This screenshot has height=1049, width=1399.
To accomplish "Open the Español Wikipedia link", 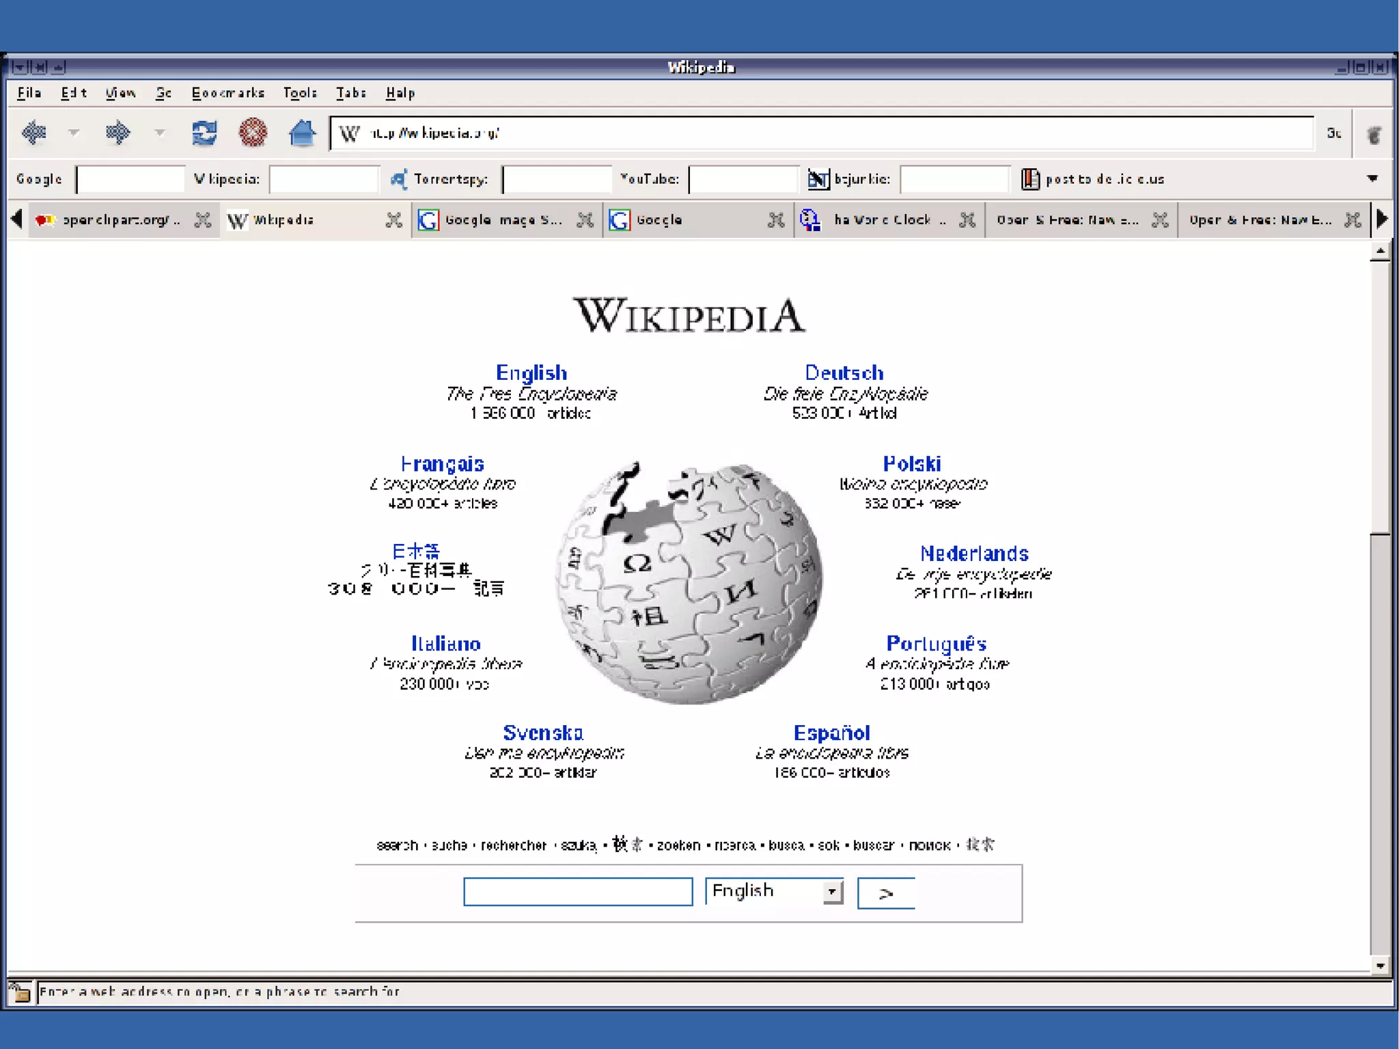I will (x=831, y=733).
